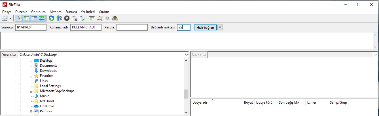Expand the Documents tree node
379x116 pixels.
31,66
